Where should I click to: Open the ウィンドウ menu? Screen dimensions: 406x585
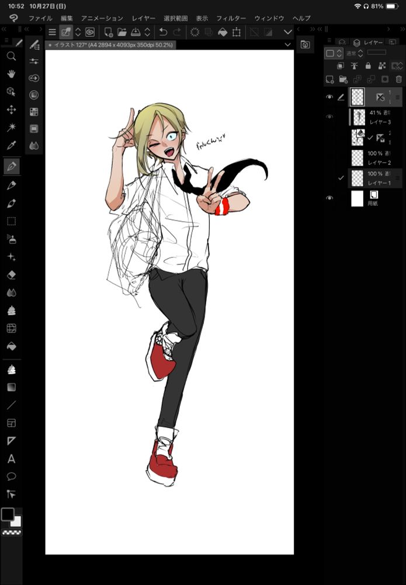tap(269, 18)
